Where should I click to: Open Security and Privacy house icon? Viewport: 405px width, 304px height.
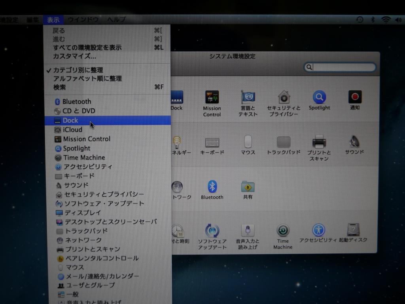(x=284, y=97)
